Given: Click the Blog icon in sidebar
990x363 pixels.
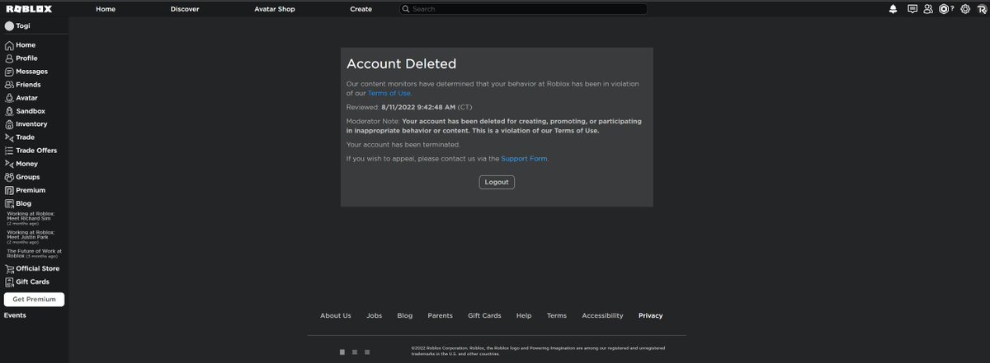Looking at the screenshot, I should point(9,203).
